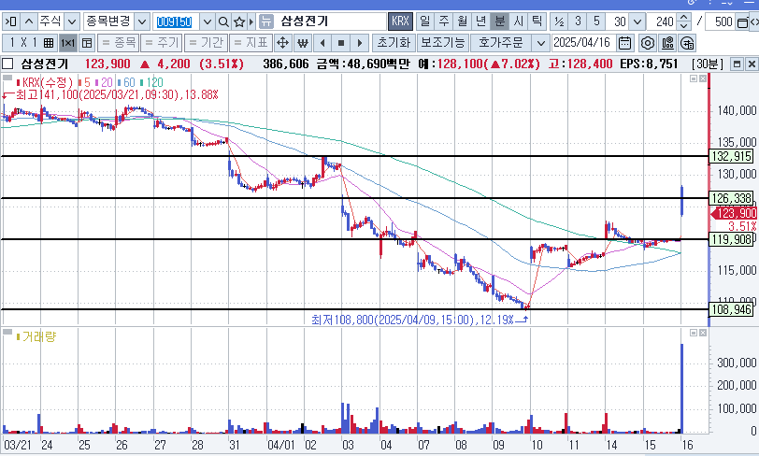Image resolution: width=759 pixels, height=456 pixels.
Task: Switch to daily (일) period
Action: pyautogui.click(x=424, y=21)
